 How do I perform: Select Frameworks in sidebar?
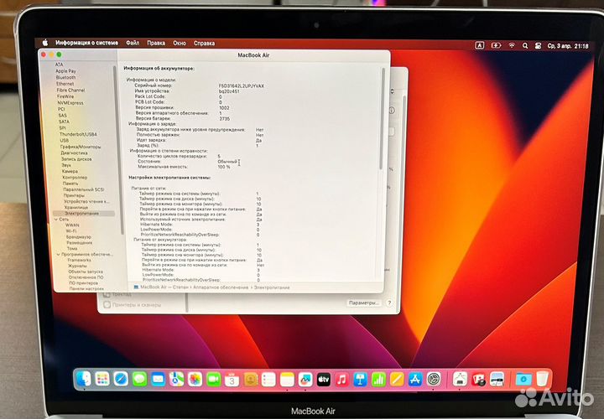click(80, 260)
